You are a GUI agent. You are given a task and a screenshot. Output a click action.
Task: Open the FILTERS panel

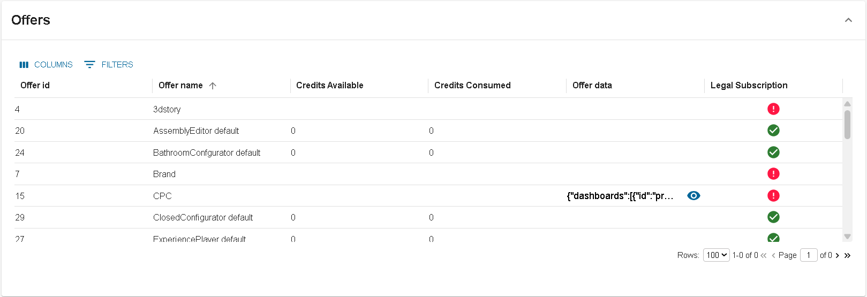pyautogui.click(x=109, y=65)
